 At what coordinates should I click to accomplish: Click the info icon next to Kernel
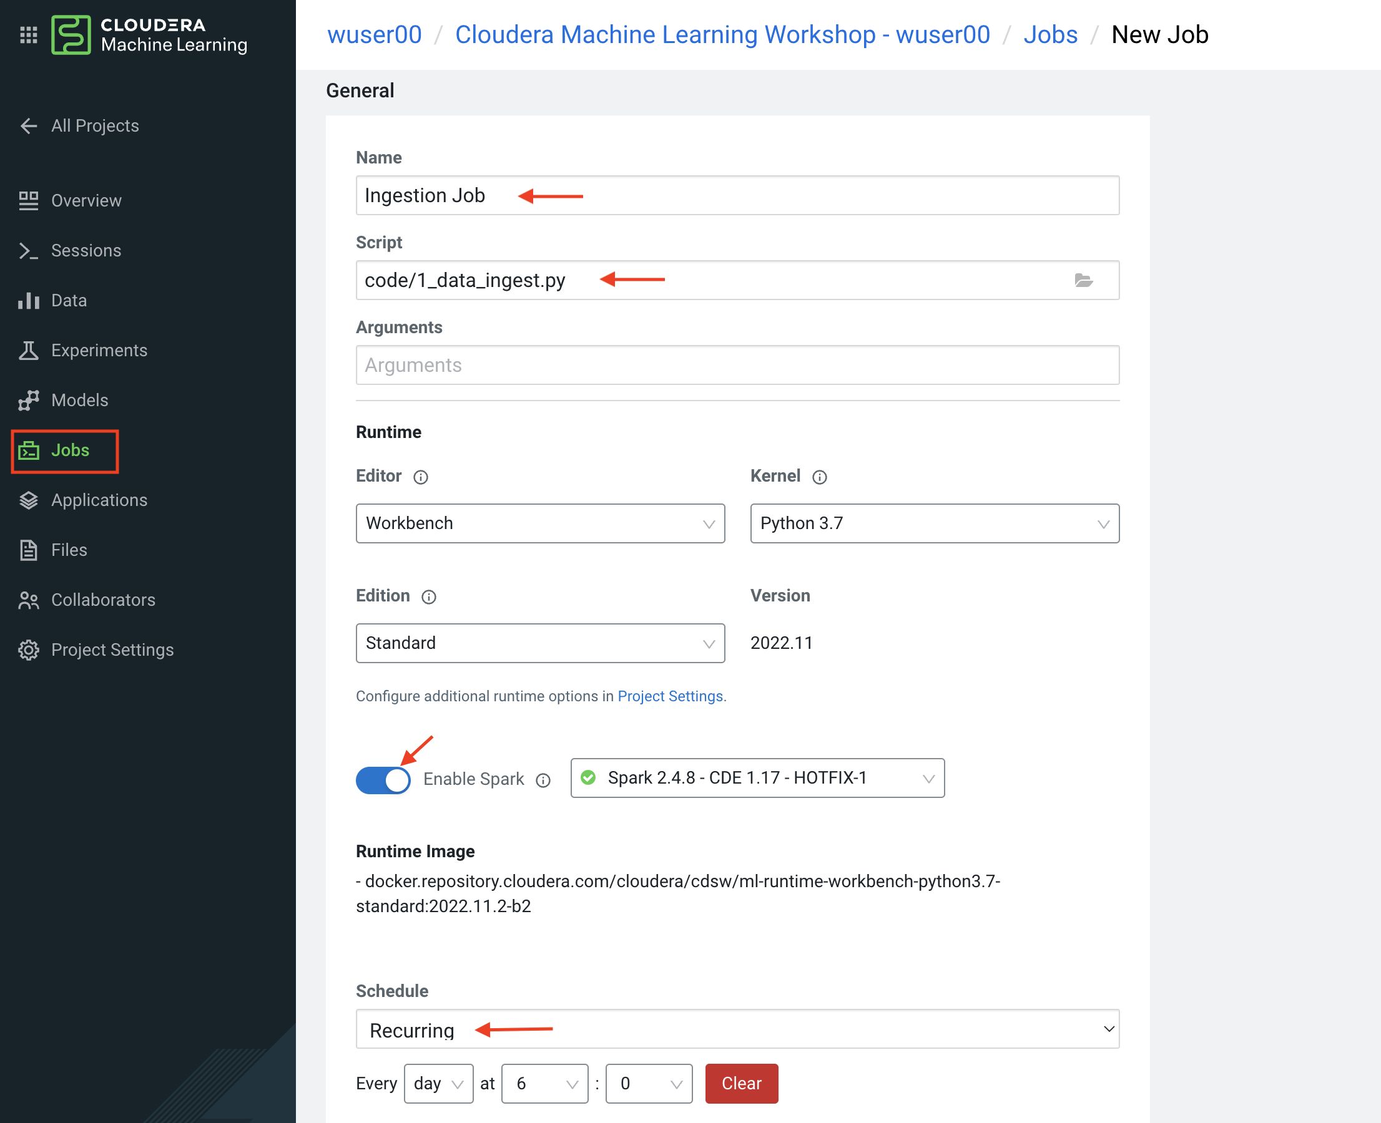click(x=820, y=477)
